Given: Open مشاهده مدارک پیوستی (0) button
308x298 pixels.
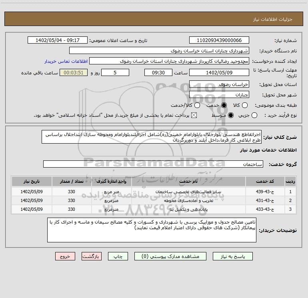Looking at the screenshot, I should (170, 256).
